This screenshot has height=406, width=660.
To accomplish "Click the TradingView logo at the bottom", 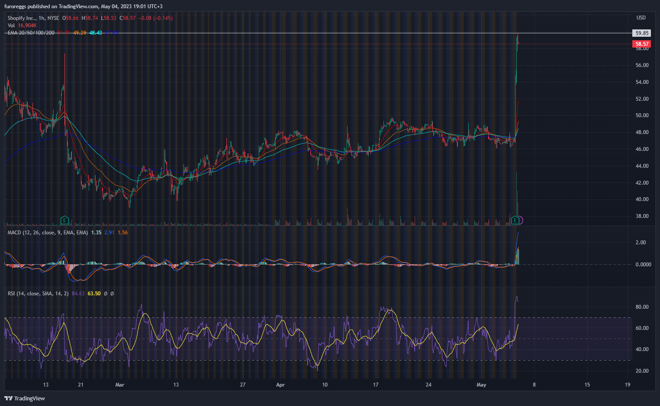I will tap(25, 398).
